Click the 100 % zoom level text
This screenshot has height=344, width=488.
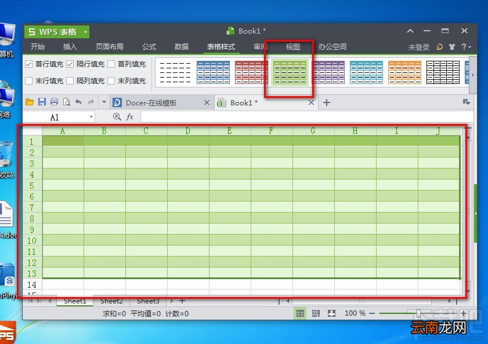[x=355, y=313]
